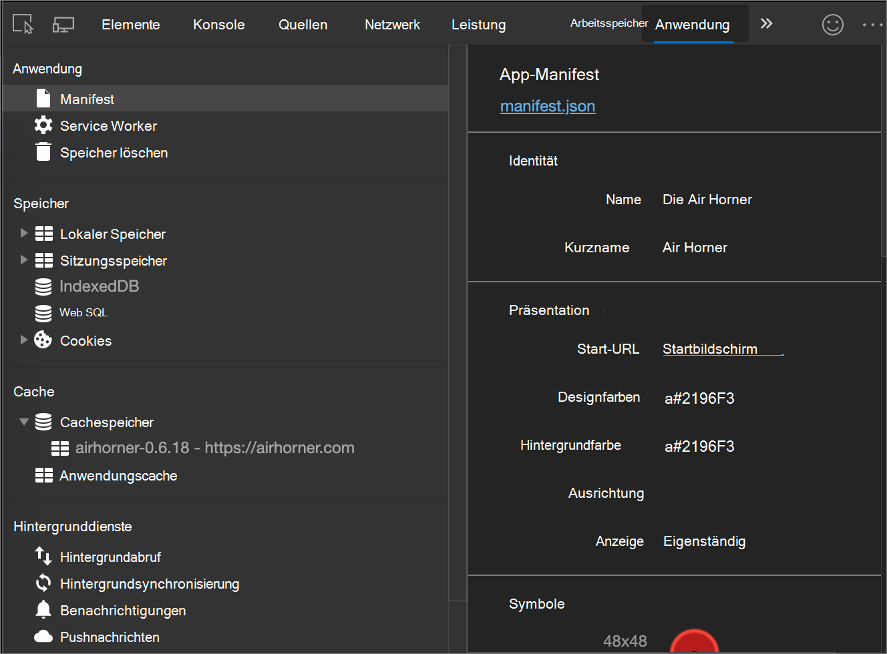Click the Manifest document icon

(43, 98)
